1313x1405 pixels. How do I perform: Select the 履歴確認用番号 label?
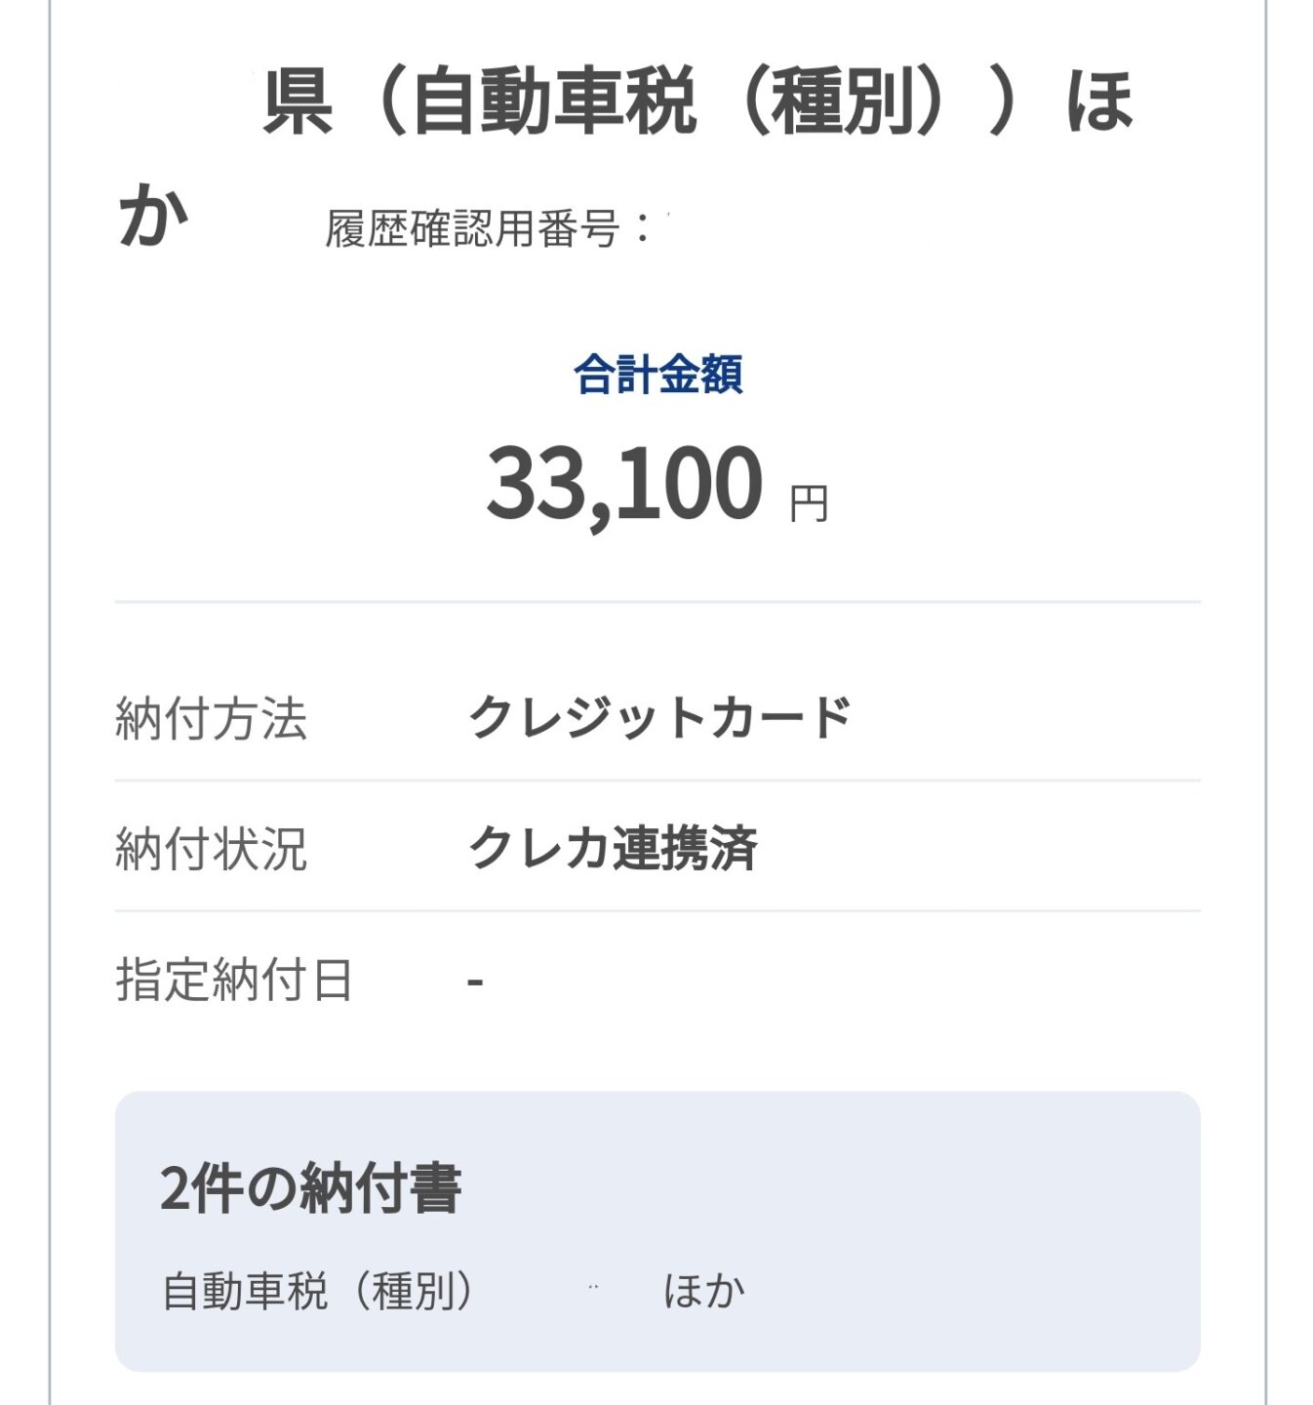point(472,229)
